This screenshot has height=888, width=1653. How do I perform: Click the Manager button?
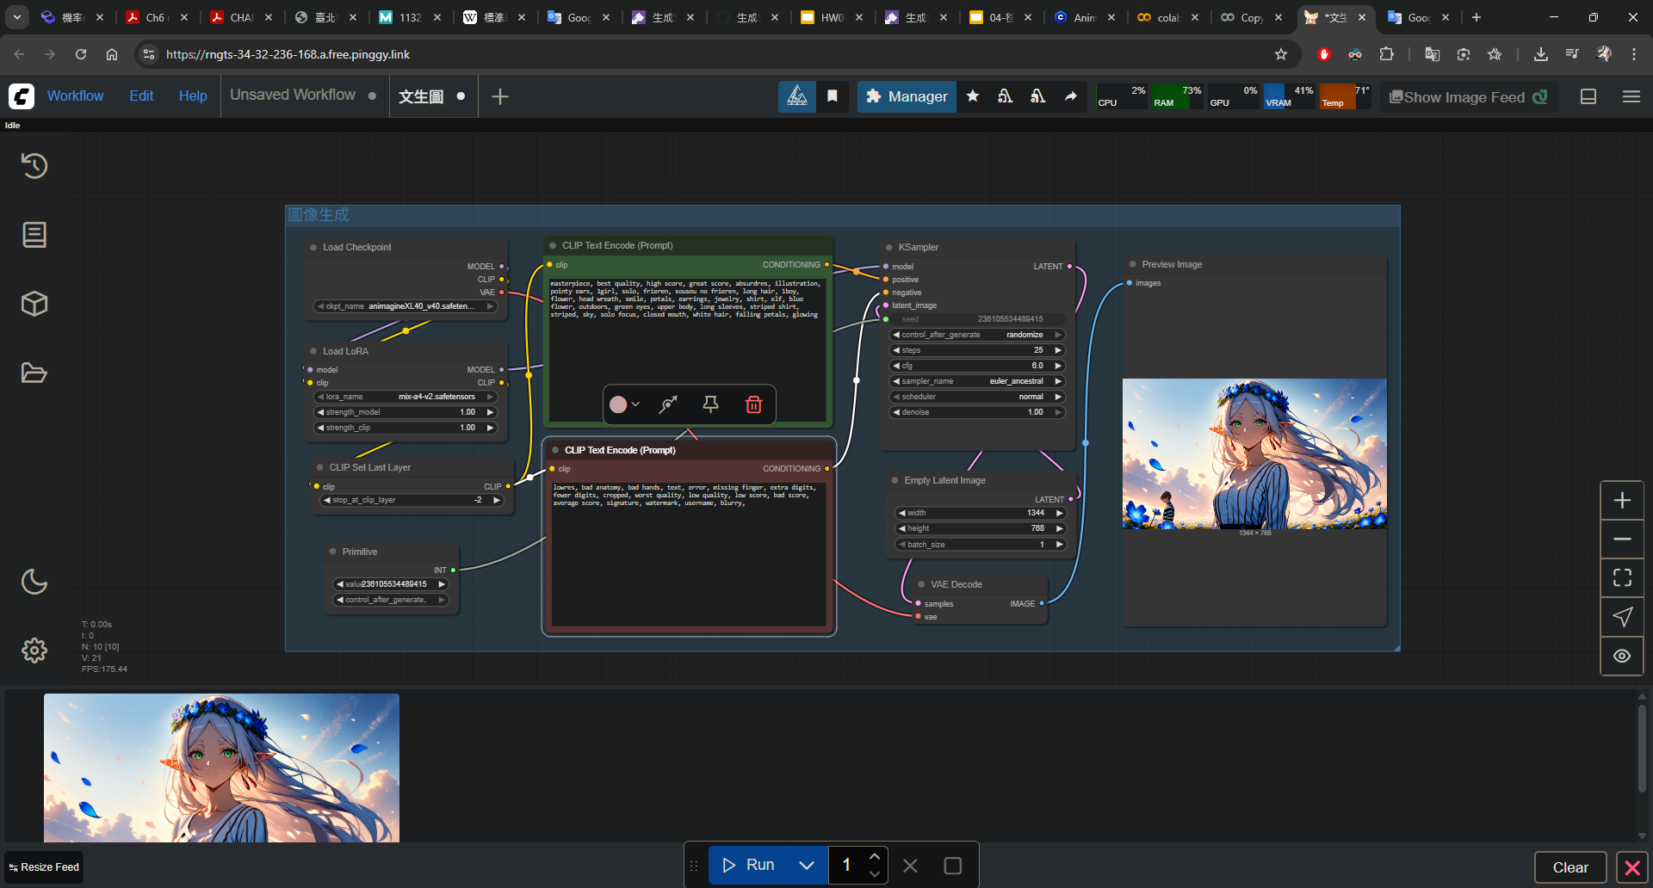click(x=907, y=97)
